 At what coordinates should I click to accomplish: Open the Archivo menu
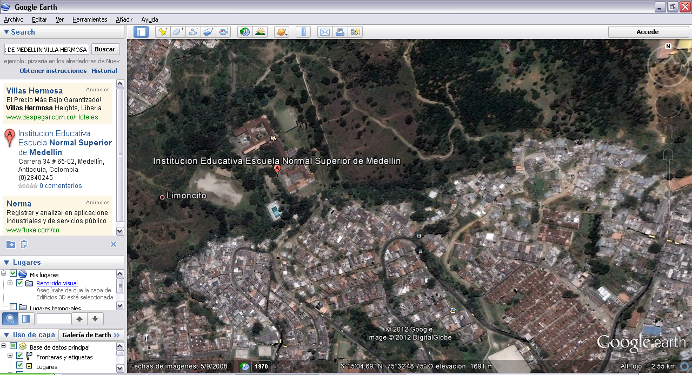pos(14,19)
